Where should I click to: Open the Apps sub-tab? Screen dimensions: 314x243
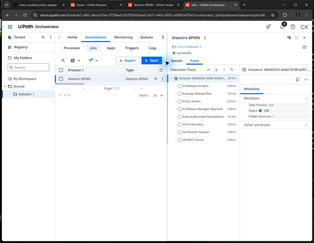[111, 48]
